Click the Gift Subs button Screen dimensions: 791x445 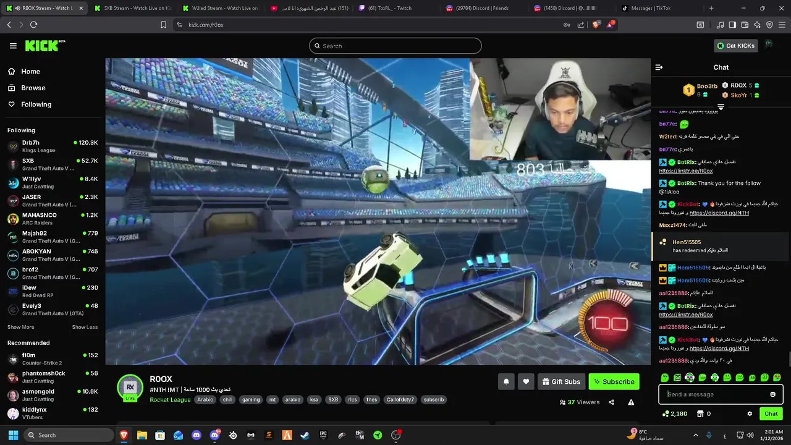pos(561,382)
